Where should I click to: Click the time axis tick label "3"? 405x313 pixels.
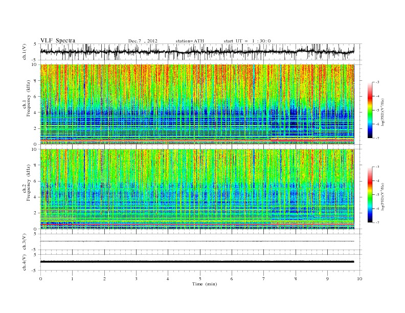pyautogui.click(x=136, y=279)
